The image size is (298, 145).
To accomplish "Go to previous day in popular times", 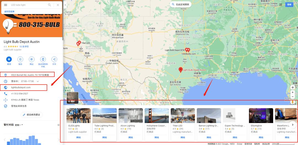I will point(5,140).
